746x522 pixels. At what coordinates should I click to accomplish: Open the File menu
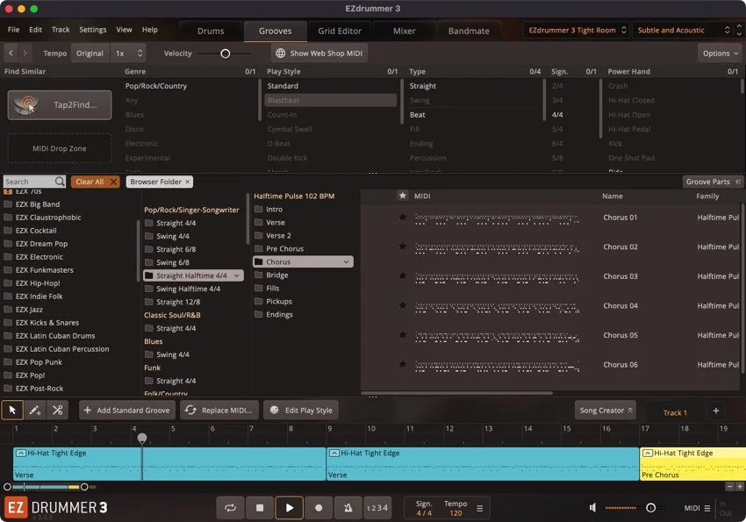click(14, 30)
